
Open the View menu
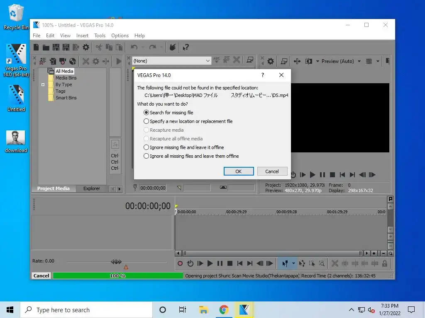[x=65, y=36]
